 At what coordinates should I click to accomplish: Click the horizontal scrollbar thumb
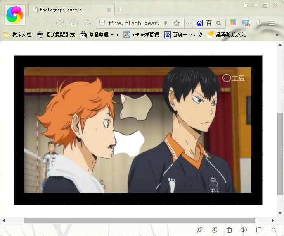tap(139, 220)
